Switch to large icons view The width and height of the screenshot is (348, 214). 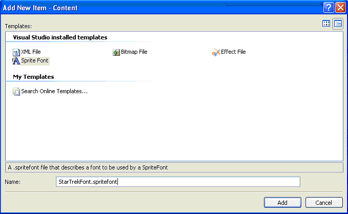pyautogui.click(x=326, y=24)
